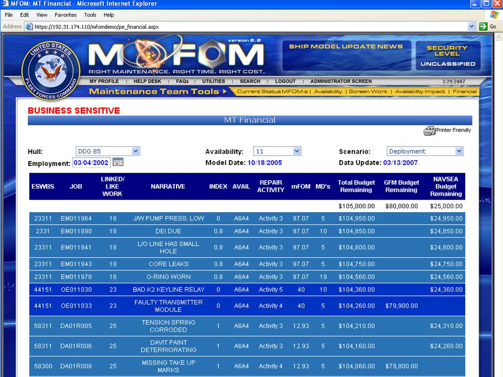Open the Screen Work tab
The image size is (503, 377).
[368, 91]
